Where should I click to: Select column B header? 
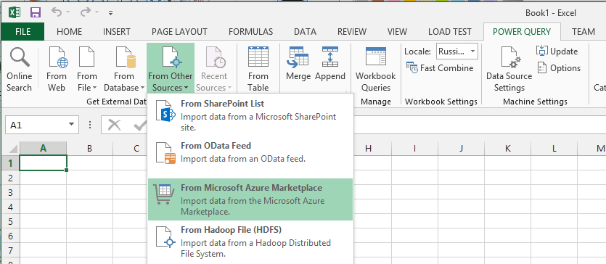pyautogui.click(x=90, y=149)
